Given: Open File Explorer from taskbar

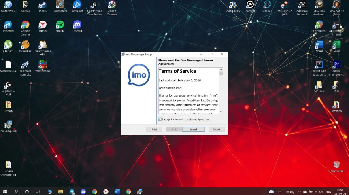Looking at the screenshot, I should (61, 191).
